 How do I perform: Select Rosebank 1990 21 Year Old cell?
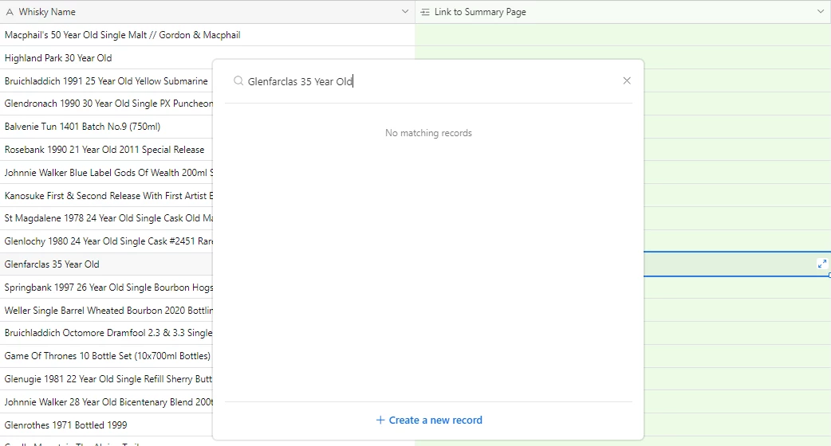[x=106, y=150]
